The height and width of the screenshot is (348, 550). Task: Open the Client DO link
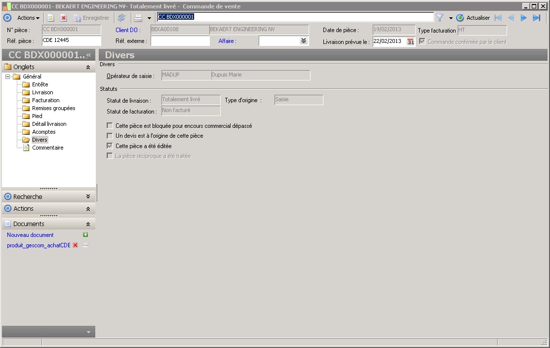point(128,30)
